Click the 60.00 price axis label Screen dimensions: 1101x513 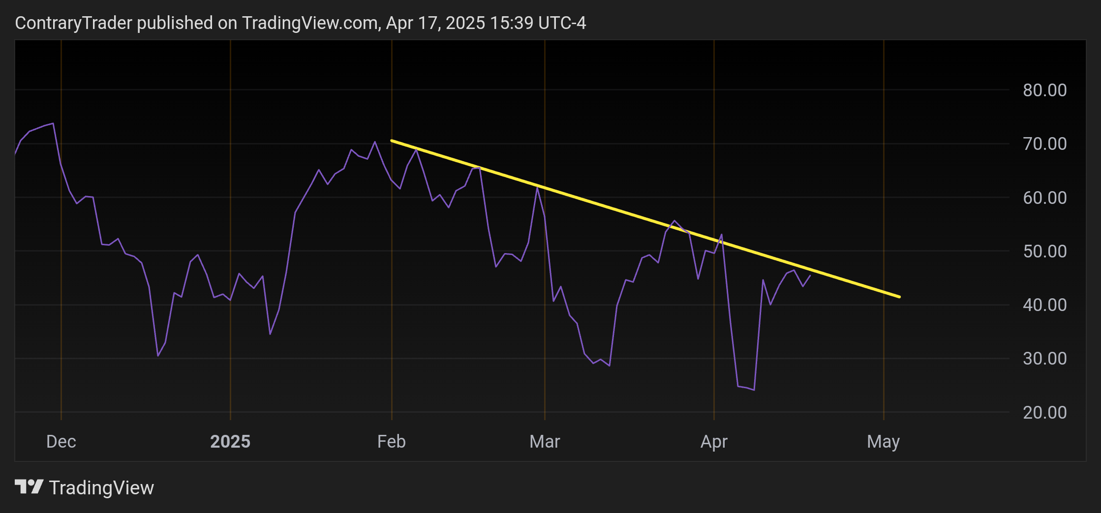coord(1045,198)
